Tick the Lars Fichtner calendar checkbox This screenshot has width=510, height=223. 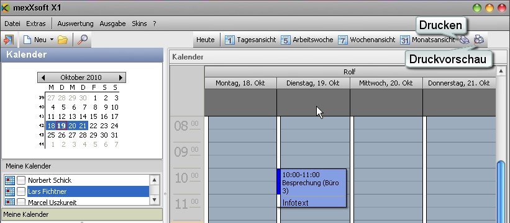click(x=21, y=191)
